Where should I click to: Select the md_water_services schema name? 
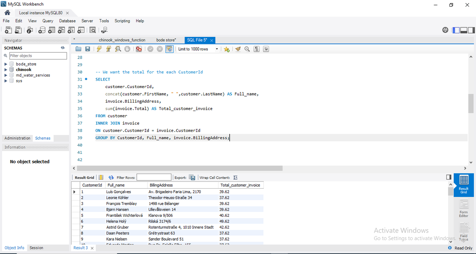(x=33, y=75)
